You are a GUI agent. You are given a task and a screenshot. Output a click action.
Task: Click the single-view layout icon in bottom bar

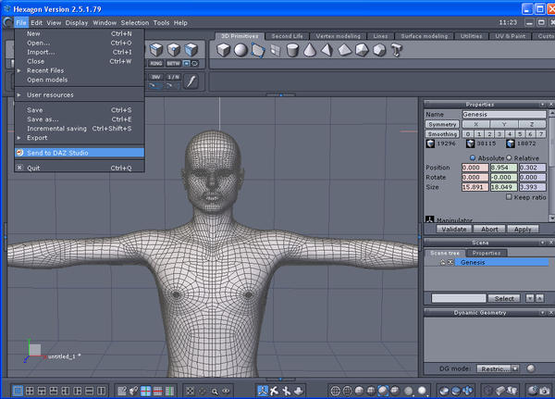(x=16, y=391)
